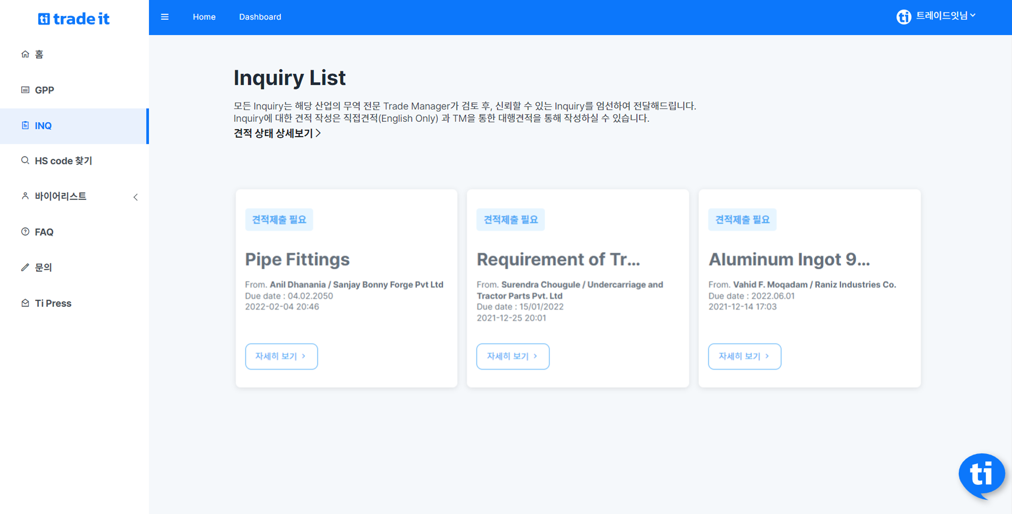Click the Ti Press envelope icon
Screen dimensions: 1012x514
tap(25, 303)
